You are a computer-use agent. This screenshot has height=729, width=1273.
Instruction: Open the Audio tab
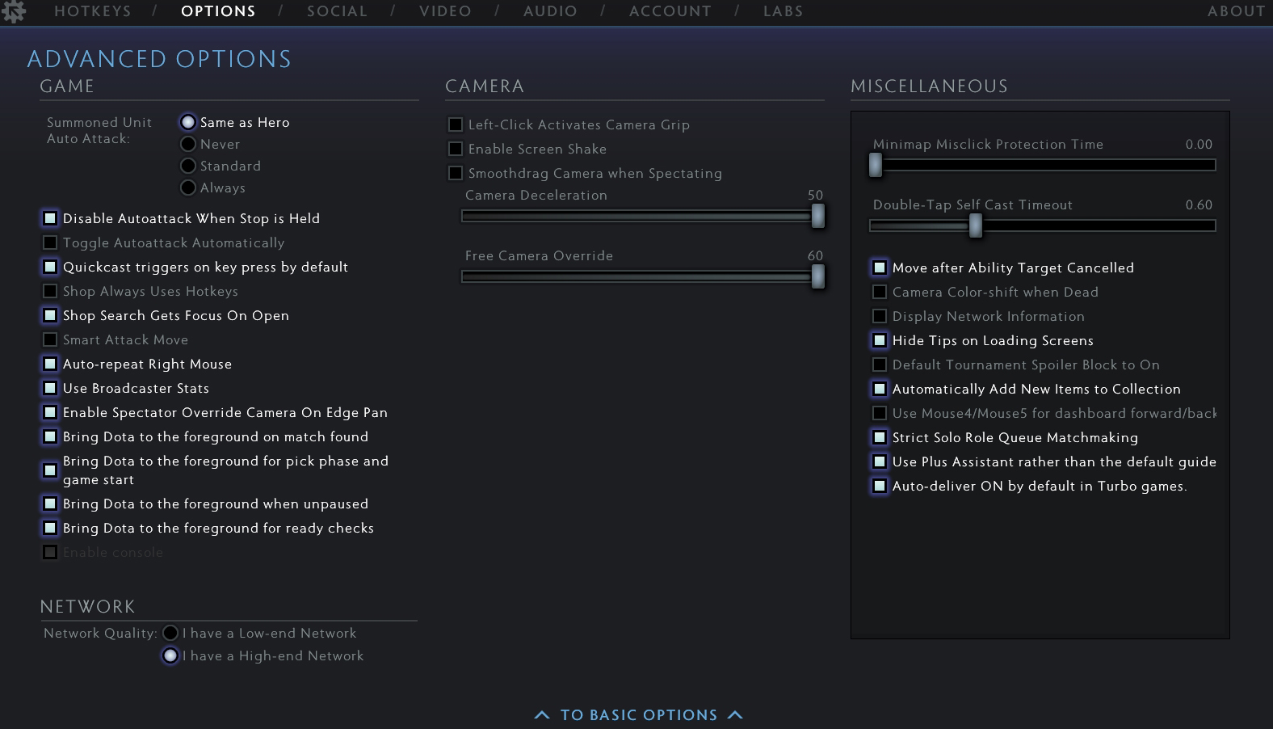550,11
